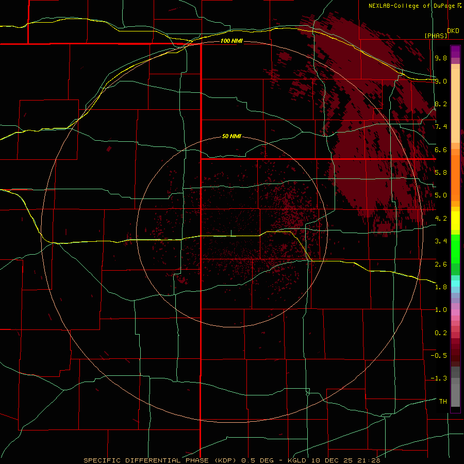Screen dimensions: 464x464
Task: Click the -0.5 value on the color scale
Action: pyautogui.click(x=439, y=355)
